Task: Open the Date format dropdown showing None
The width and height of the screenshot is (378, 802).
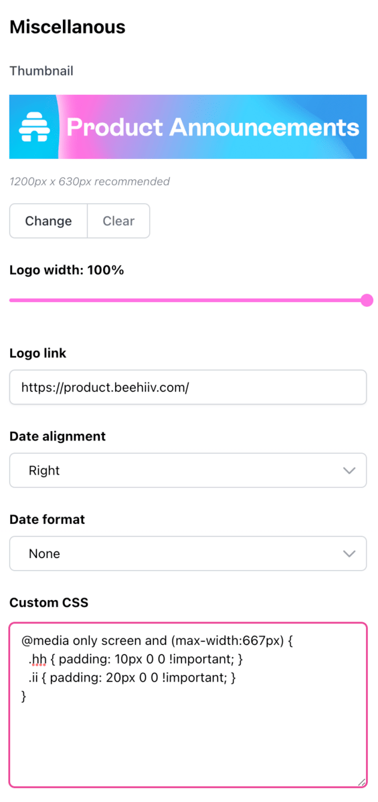Action: 188,553
